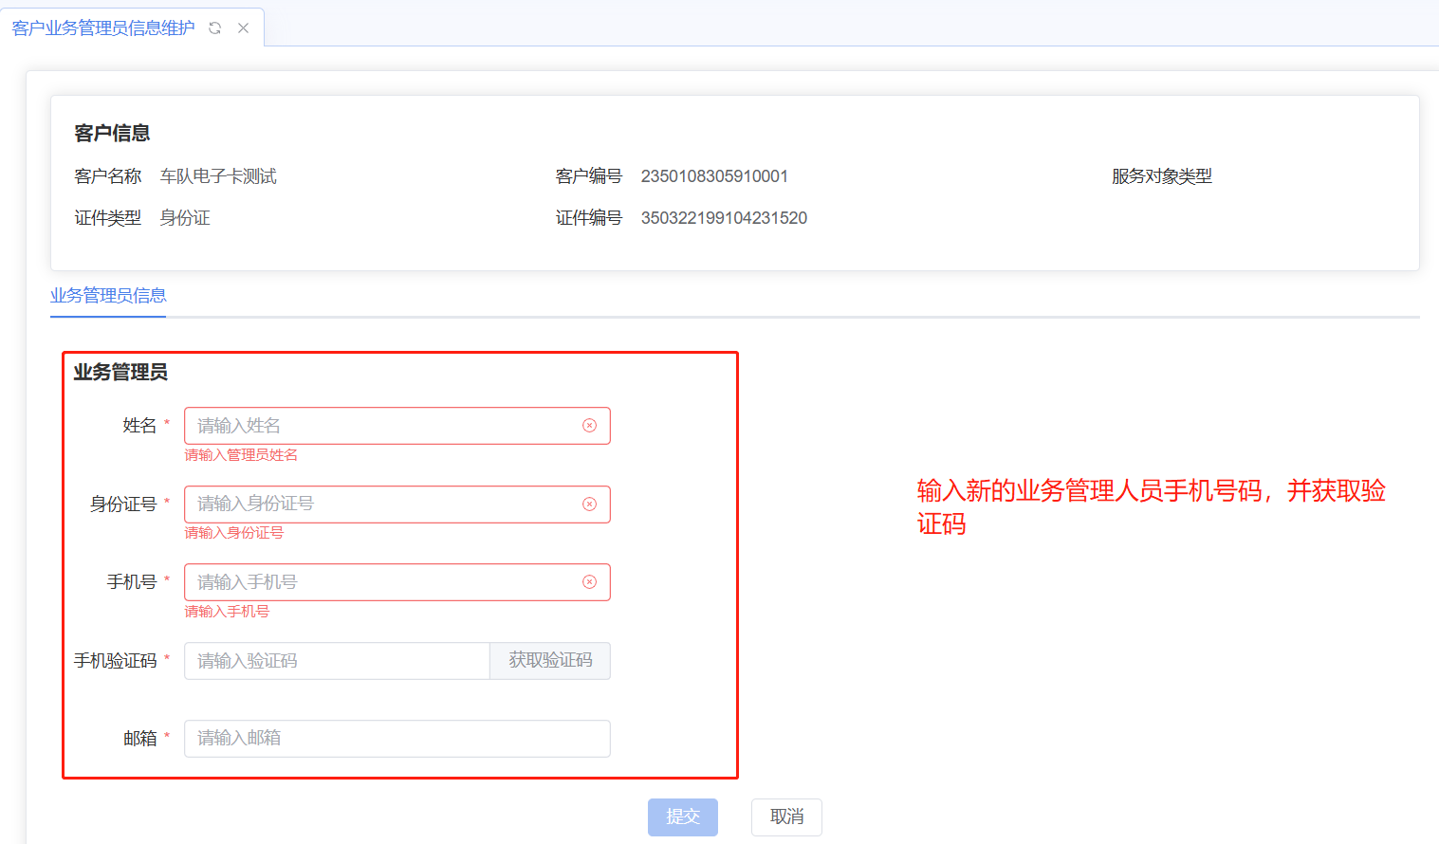Image resolution: width=1439 pixels, height=844 pixels.
Task: Click the 获取验证码 button
Action: point(550,661)
